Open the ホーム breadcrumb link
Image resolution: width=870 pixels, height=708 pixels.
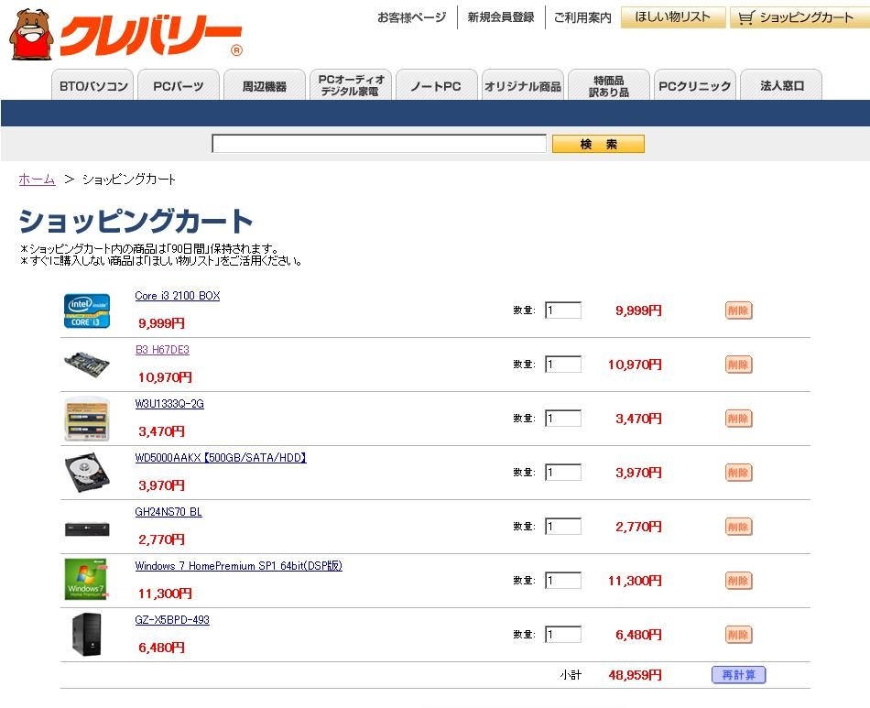coord(36,180)
